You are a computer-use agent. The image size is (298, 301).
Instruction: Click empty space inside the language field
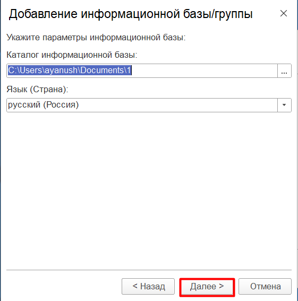[x=177, y=105]
